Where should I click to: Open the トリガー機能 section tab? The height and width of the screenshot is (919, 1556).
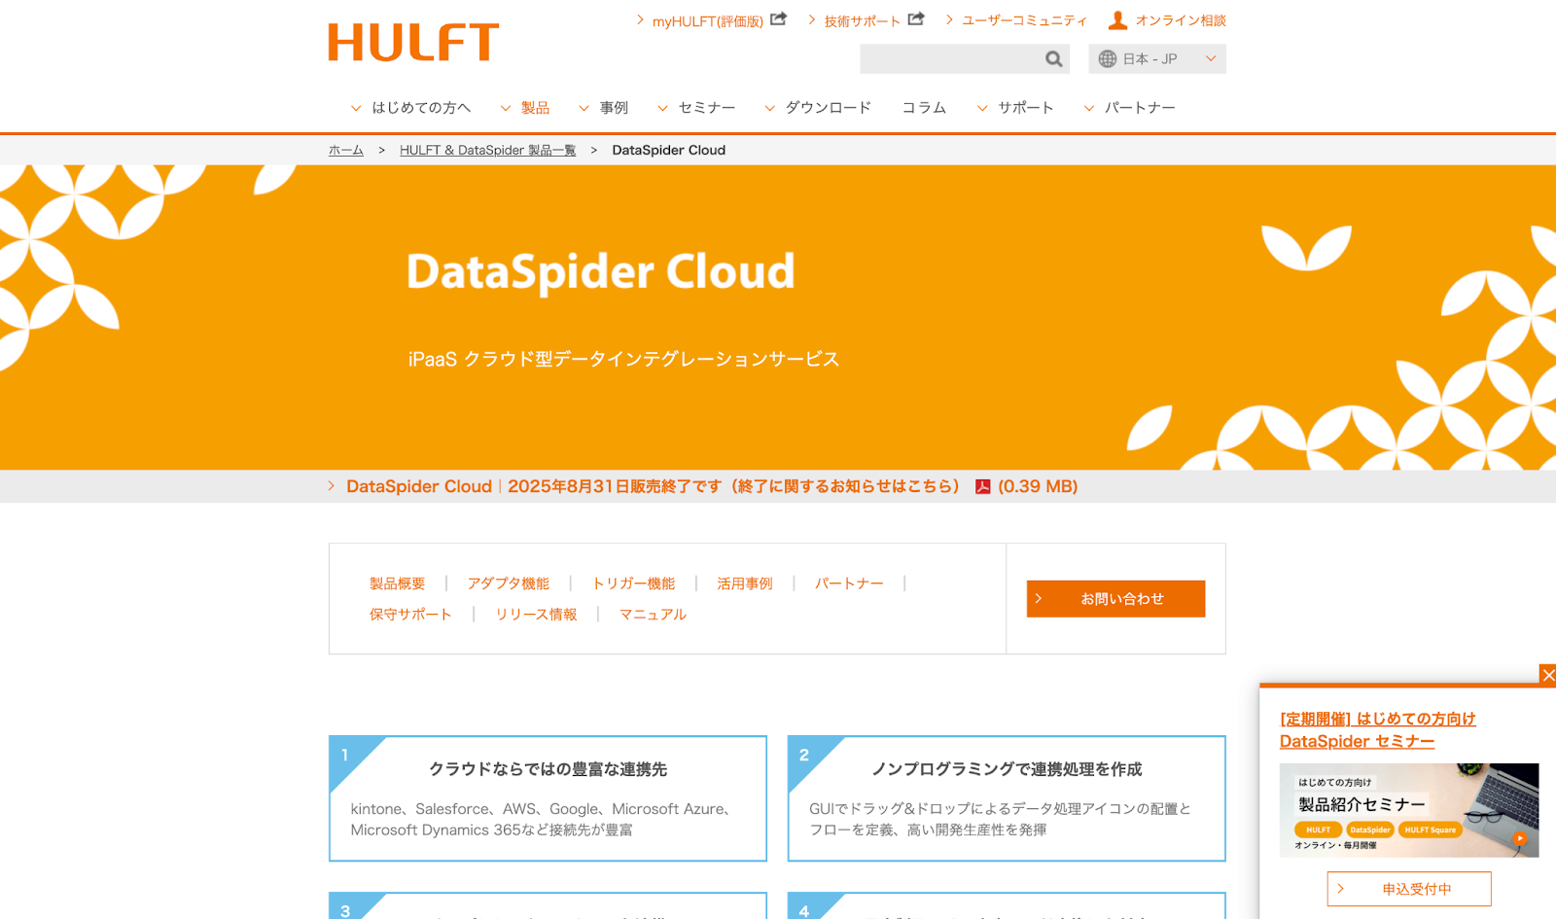[x=633, y=583]
